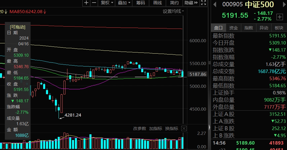Select the 盘口 tab
Image resolution: width=287 pixels, height=150 pixels.
218,28
